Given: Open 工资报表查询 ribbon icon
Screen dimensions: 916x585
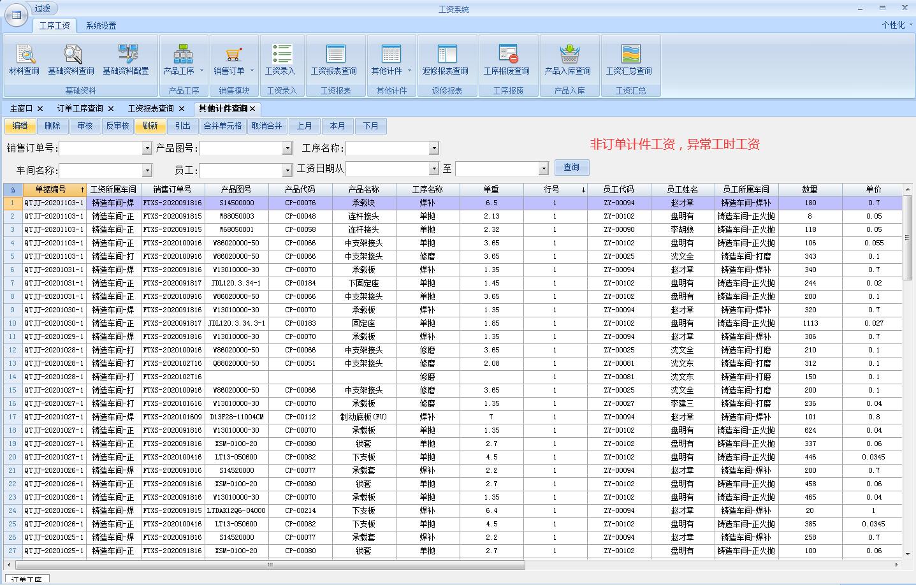Looking at the screenshot, I should pyautogui.click(x=334, y=60).
